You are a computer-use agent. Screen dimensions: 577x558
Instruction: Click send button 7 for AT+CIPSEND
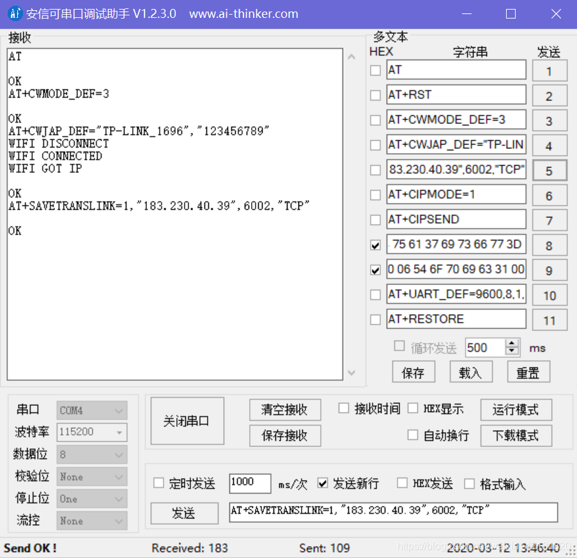550,221
